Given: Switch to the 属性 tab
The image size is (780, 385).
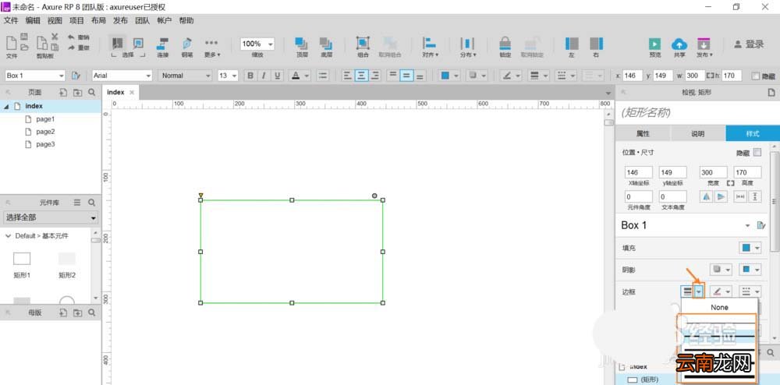Looking at the screenshot, I should 643,133.
